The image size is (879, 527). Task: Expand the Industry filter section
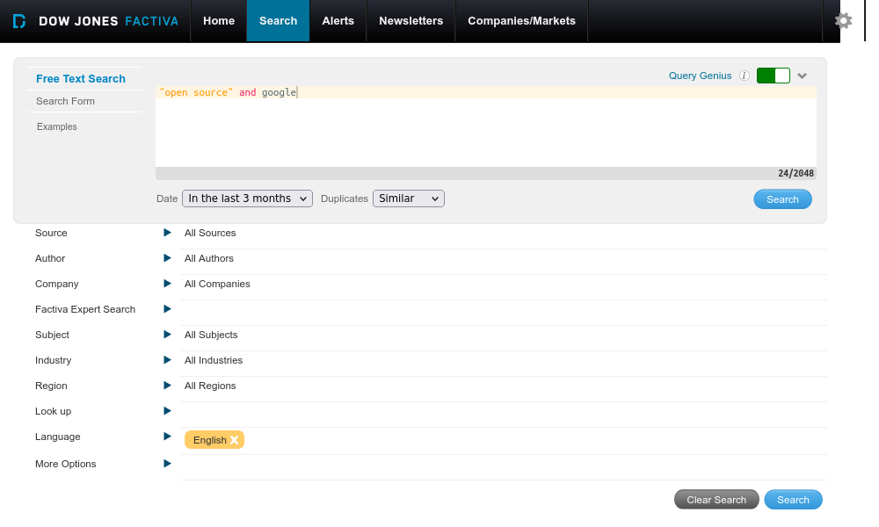point(167,360)
